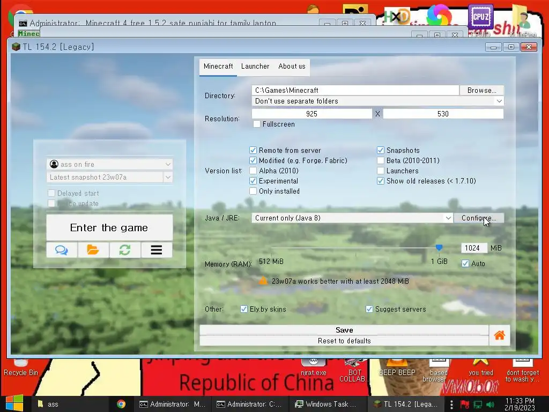Screen dimensions: 549x412
Task: Enable Only installed checkbox
Action: [253, 191]
